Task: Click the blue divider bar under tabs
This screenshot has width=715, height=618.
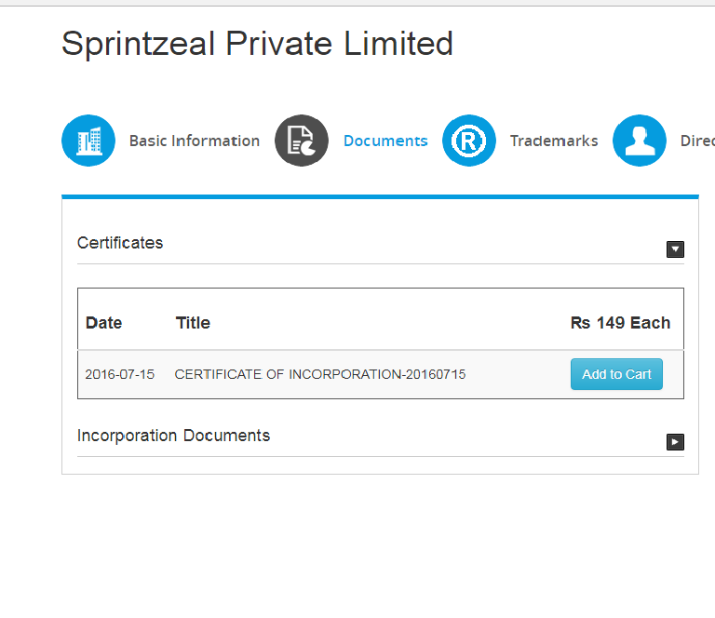Action: pyautogui.click(x=380, y=196)
